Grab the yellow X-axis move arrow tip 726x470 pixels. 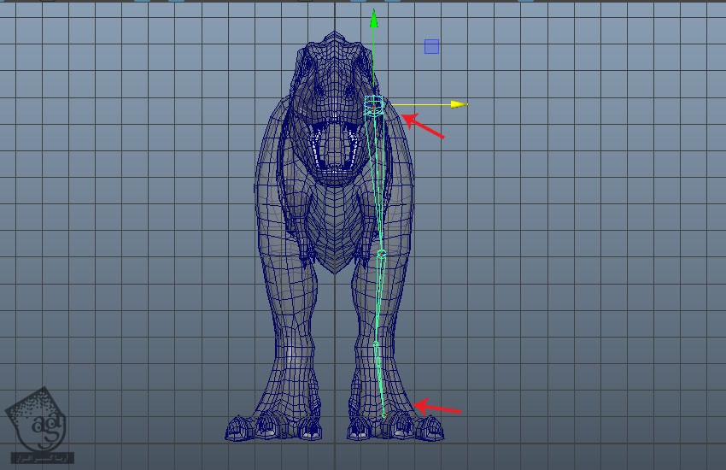460,104
